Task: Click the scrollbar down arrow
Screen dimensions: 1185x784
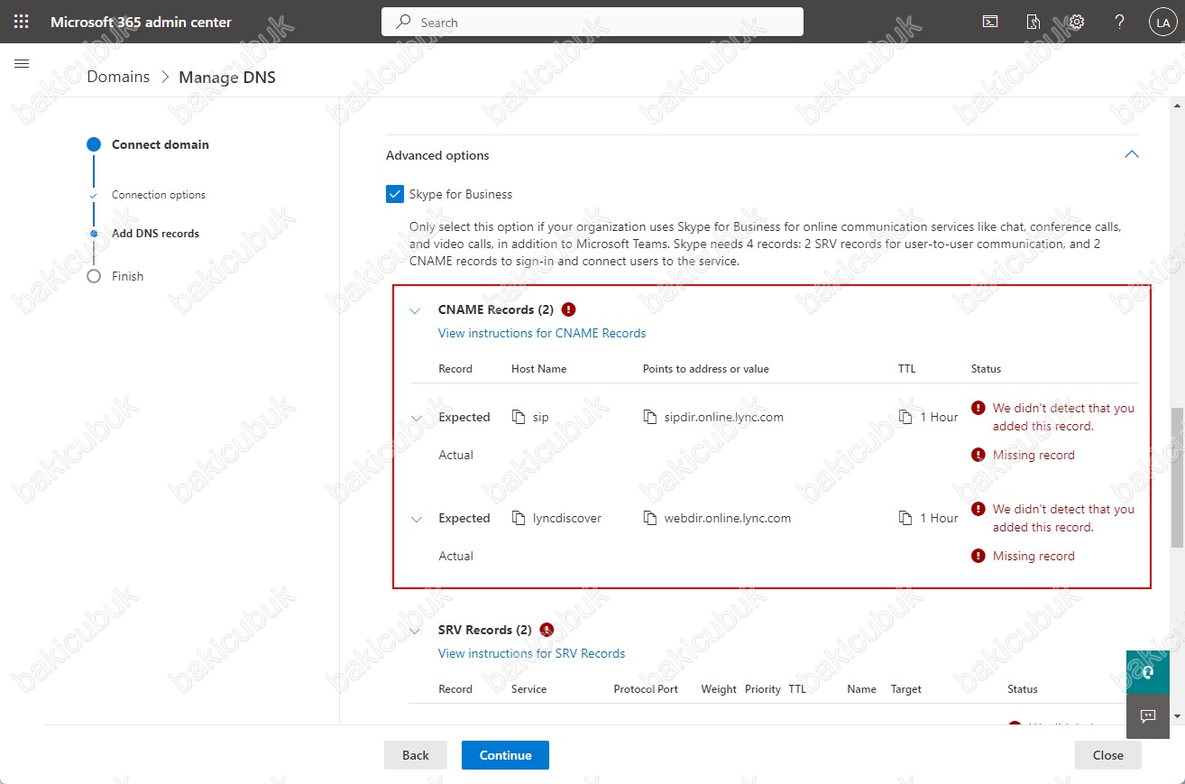Action: 1177,715
